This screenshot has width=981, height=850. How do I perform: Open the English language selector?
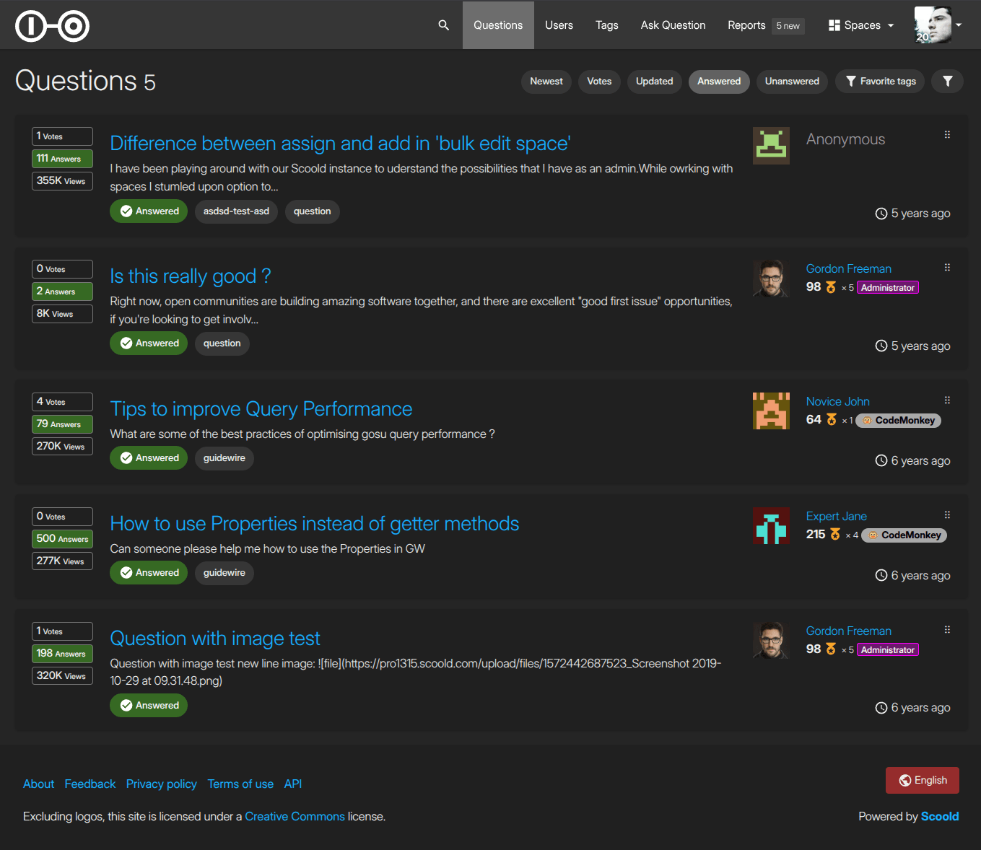(923, 781)
